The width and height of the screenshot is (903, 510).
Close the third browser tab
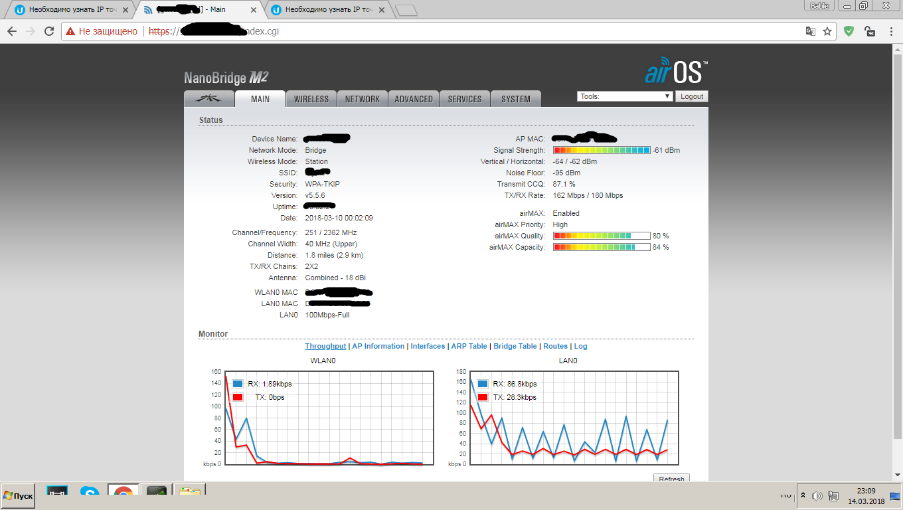tap(382, 10)
